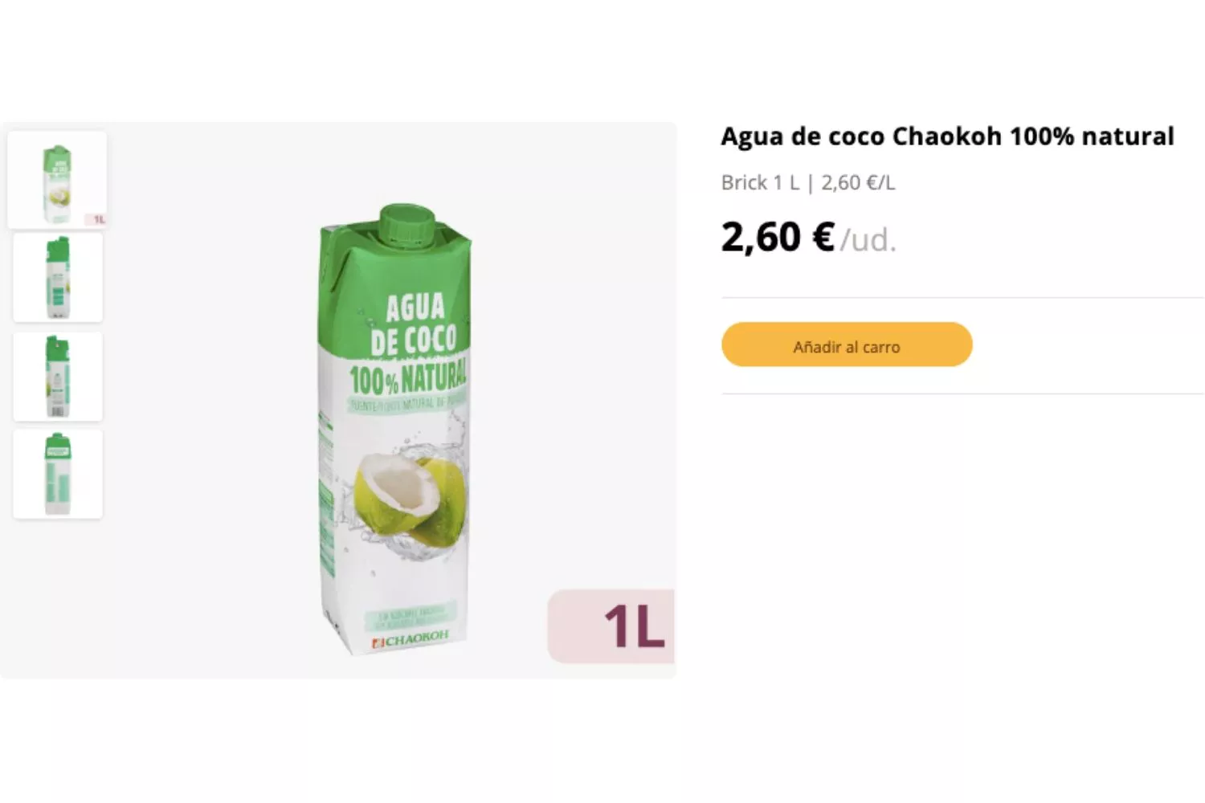Select the third thumbnail with barcode side

58,377
